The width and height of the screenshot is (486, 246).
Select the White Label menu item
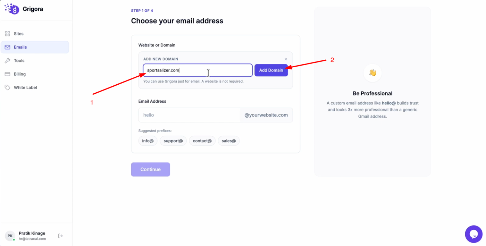25,87
